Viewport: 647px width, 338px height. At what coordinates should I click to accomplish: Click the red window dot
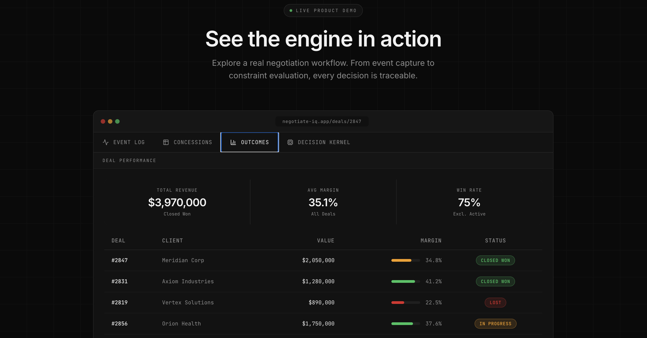[103, 121]
